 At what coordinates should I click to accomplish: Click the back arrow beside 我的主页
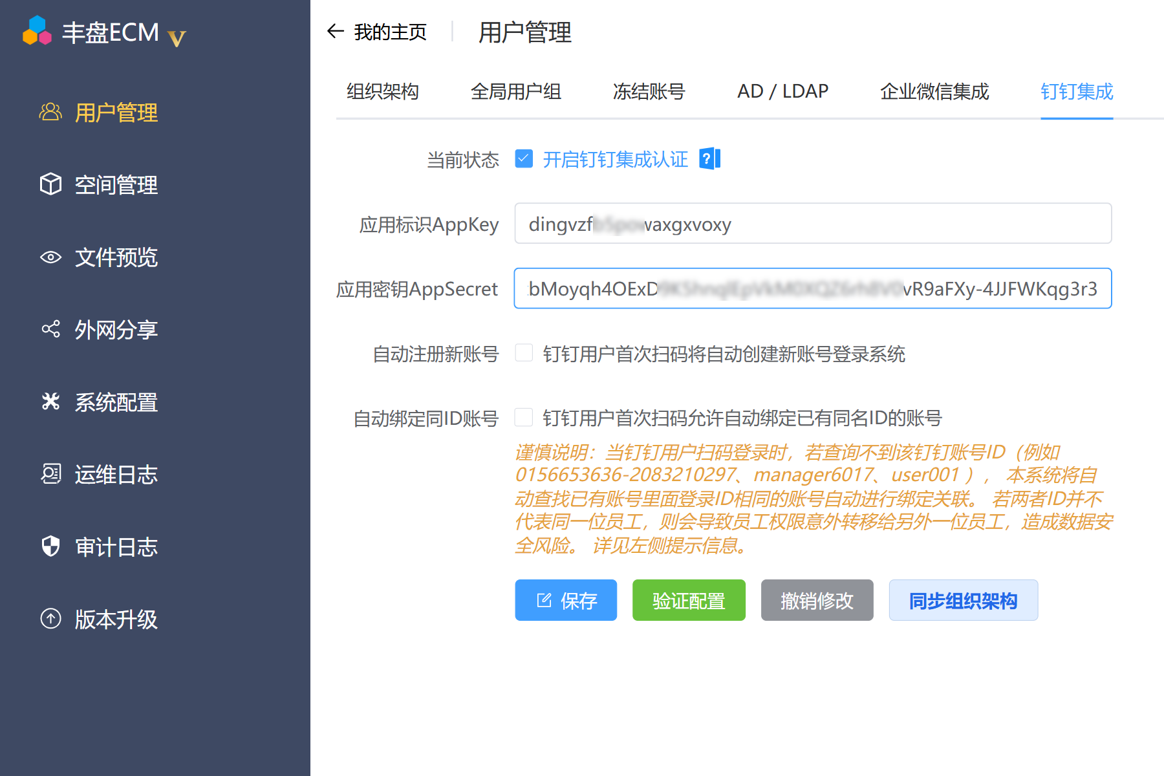335,31
